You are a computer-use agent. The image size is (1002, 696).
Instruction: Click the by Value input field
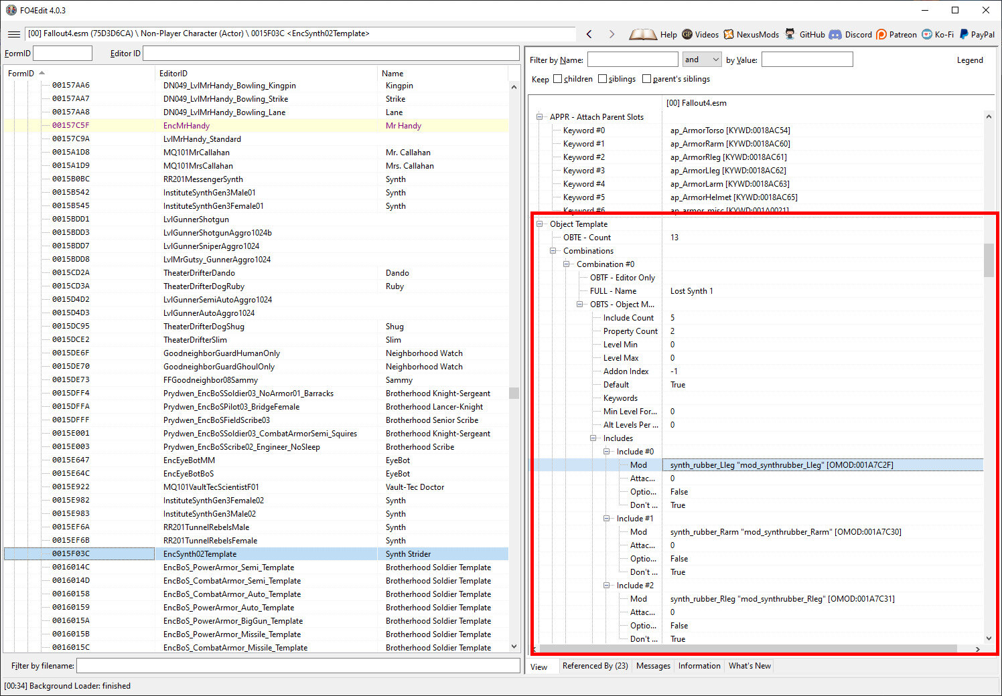tap(807, 60)
